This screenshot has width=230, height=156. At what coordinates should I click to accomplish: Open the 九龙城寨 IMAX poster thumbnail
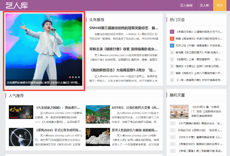[21, 112]
